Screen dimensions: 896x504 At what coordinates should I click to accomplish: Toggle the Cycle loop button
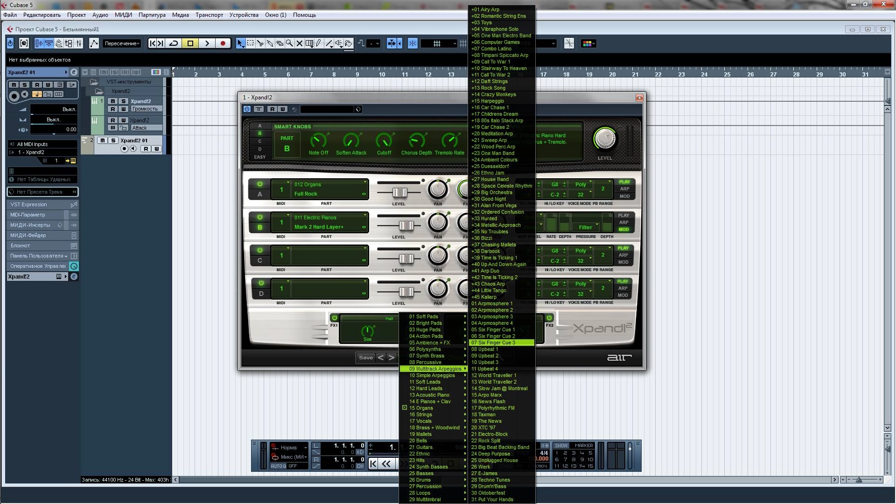(x=174, y=43)
